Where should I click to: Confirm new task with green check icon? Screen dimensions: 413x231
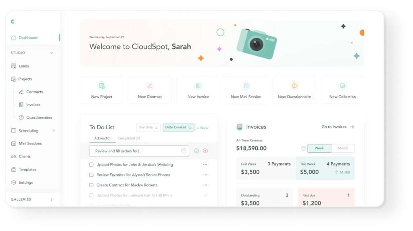click(x=196, y=151)
